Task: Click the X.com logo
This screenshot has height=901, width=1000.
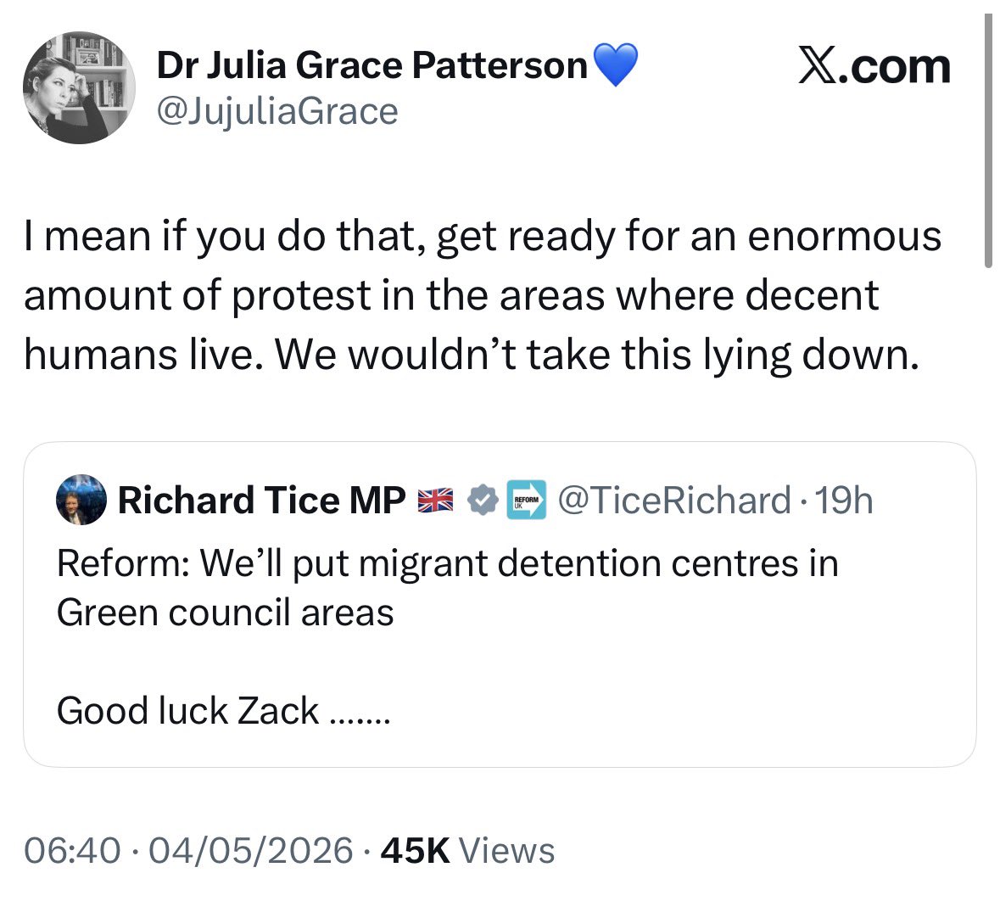Action: coord(874,66)
